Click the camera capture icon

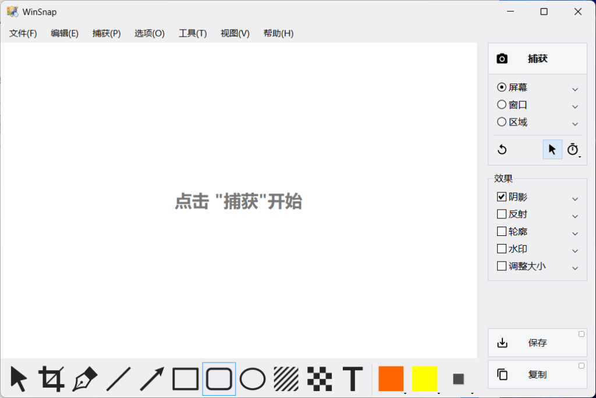point(502,59)
